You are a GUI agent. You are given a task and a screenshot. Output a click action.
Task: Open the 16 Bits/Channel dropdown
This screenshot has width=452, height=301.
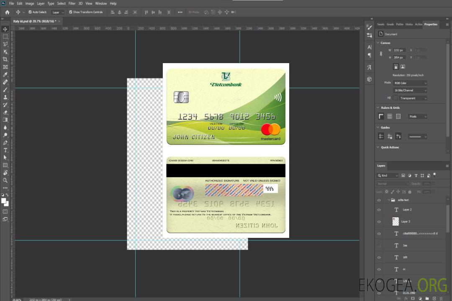[410, 90]
